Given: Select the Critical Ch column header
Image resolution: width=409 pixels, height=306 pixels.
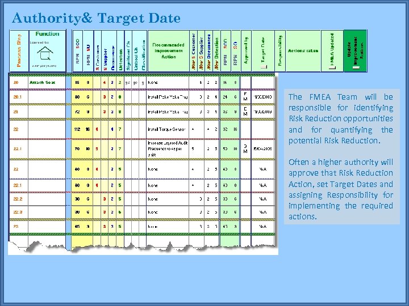Looking at the screenshot, I should (x=136, y=51).
